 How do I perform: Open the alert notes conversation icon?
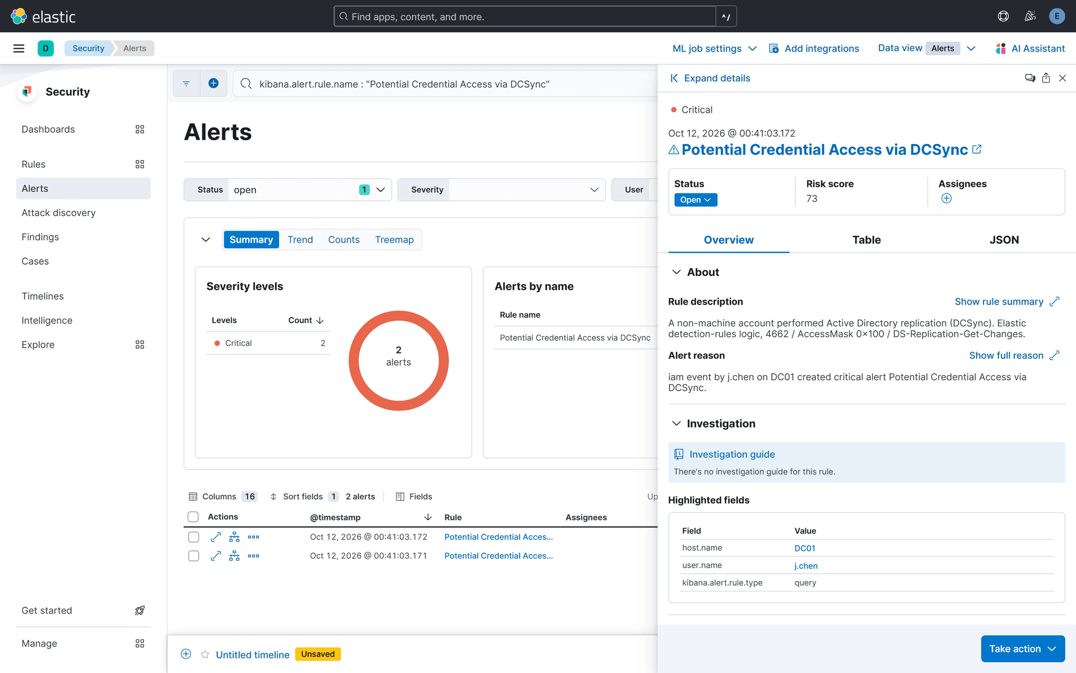(x=1029, y=78)
